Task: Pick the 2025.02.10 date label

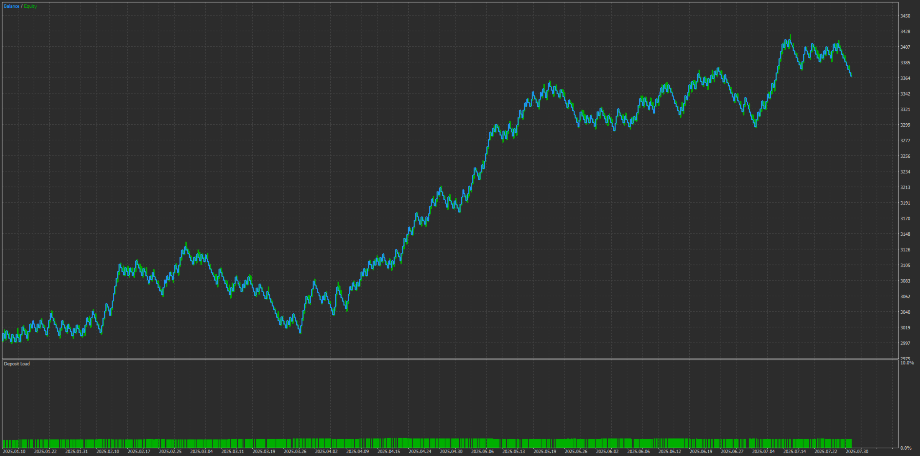Action: (x=107, y=452)
